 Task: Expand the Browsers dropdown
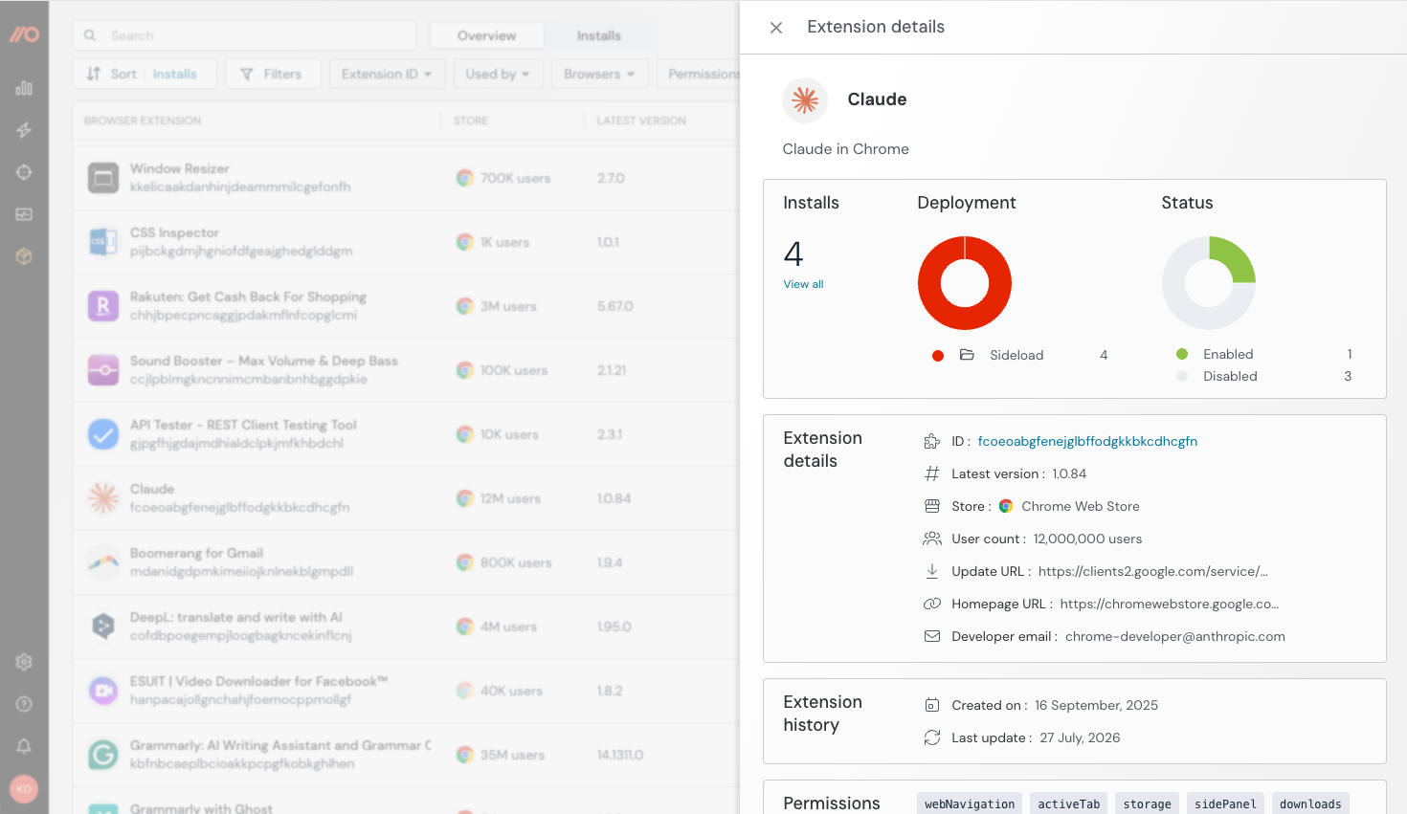tap(599, 74)
